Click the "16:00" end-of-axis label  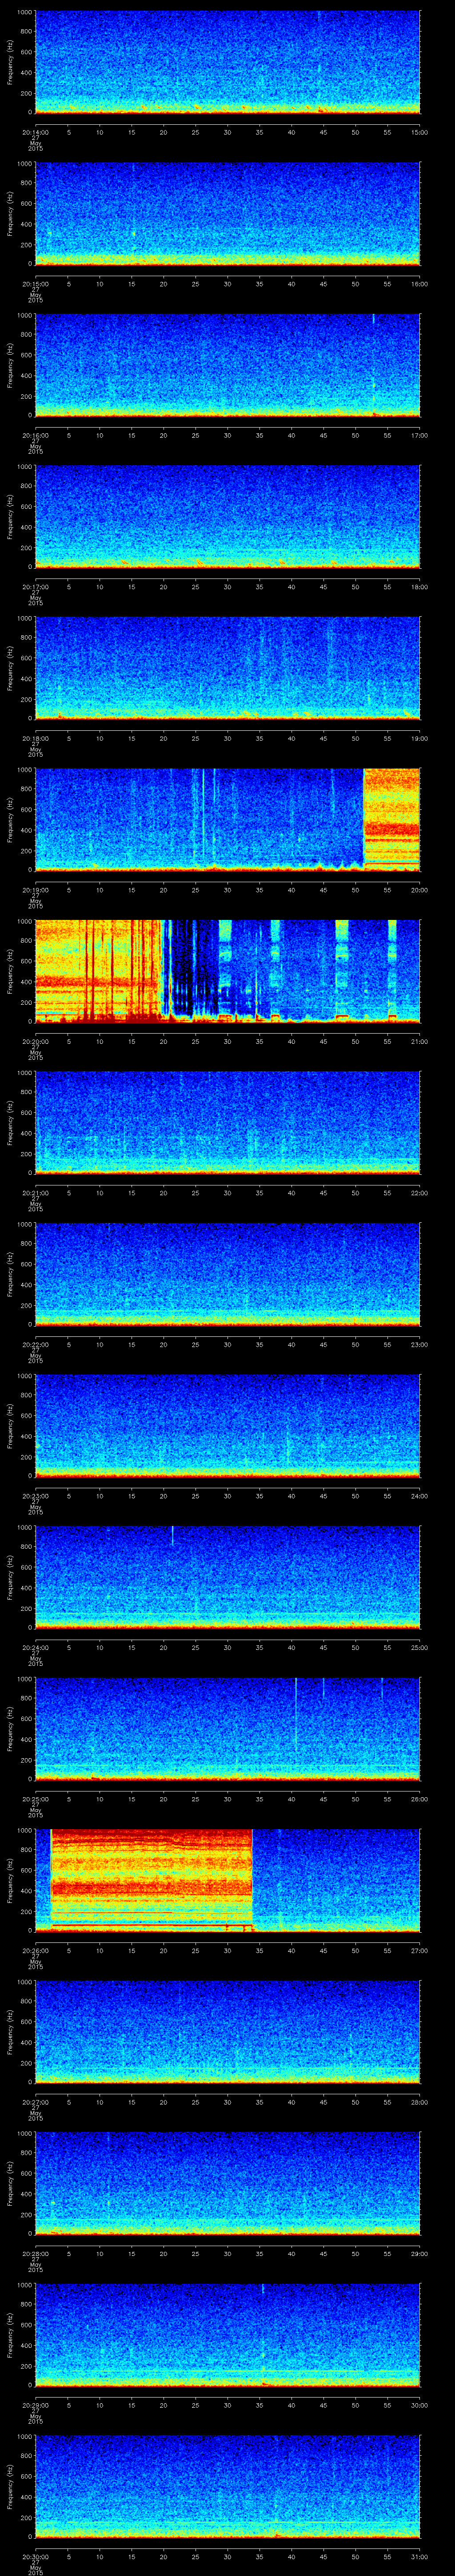420,284
